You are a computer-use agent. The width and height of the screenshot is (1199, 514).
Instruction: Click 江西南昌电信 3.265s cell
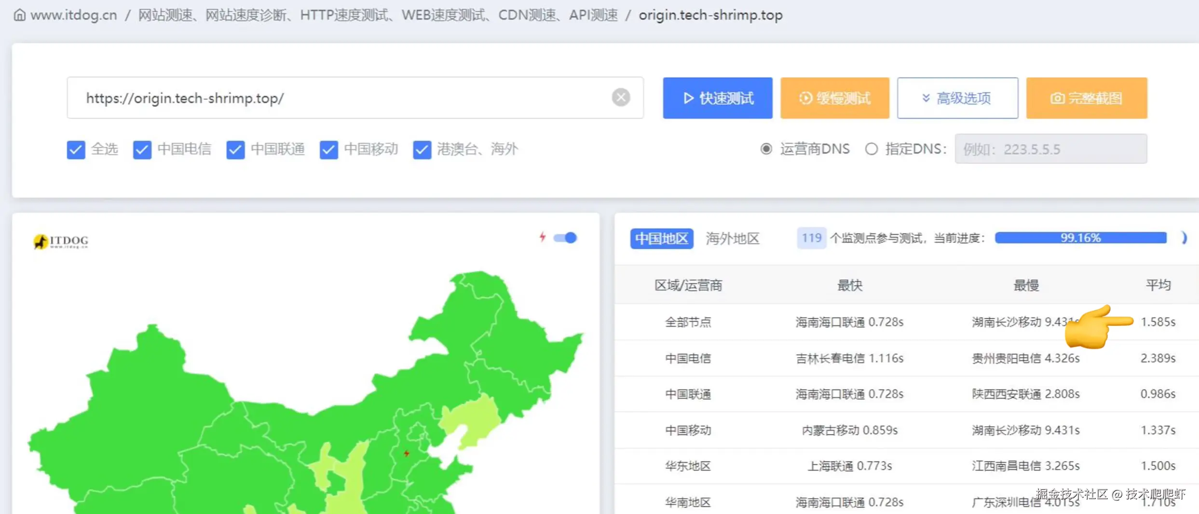pyautogui.click(x=1026, y=466)
